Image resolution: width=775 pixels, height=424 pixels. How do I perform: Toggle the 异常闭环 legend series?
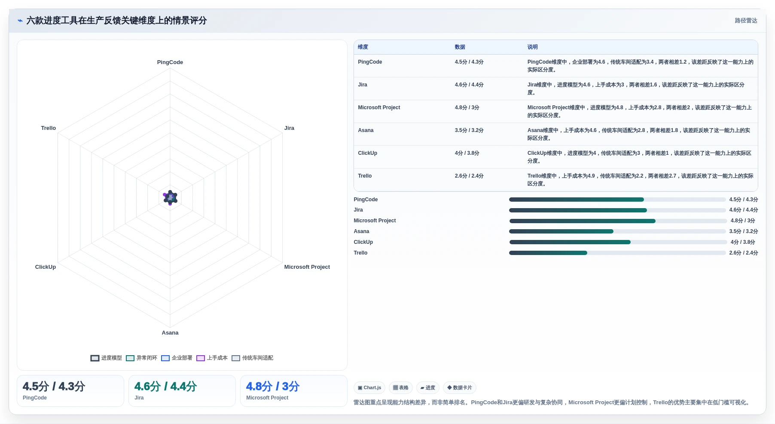pos(141,358)
